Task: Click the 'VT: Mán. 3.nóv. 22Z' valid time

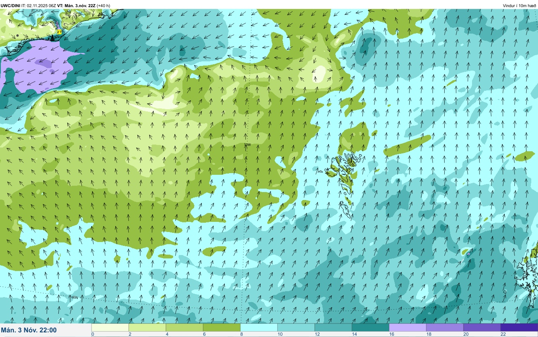Action: 76,5
